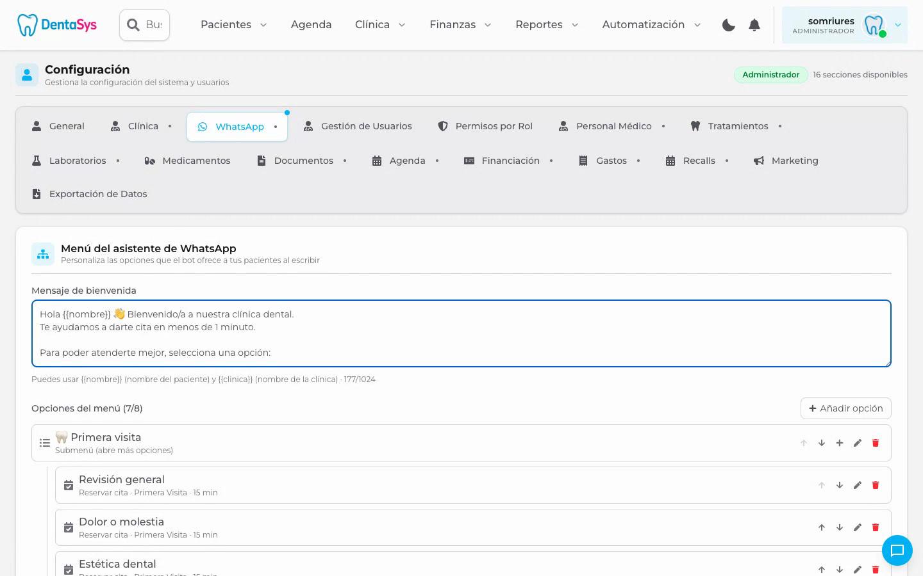Click the calendar icon beside Revisión general
The height and width of the screenshot is (576, 923).
[69, 486]
